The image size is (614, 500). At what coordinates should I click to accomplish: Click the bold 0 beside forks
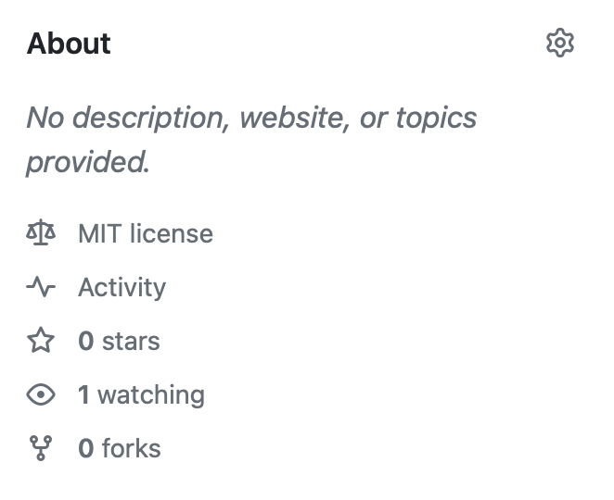86,448
